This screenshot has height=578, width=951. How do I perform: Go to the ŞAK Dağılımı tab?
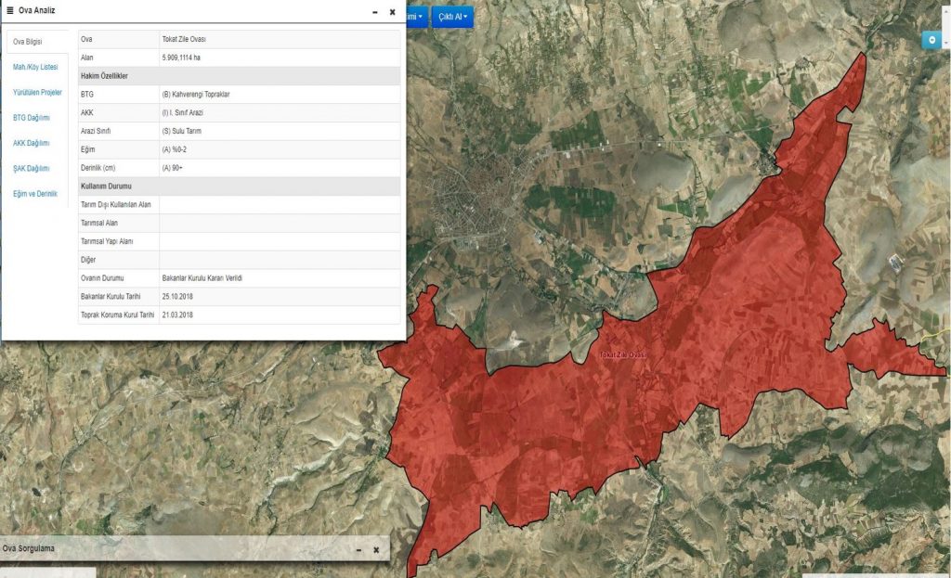32,169
